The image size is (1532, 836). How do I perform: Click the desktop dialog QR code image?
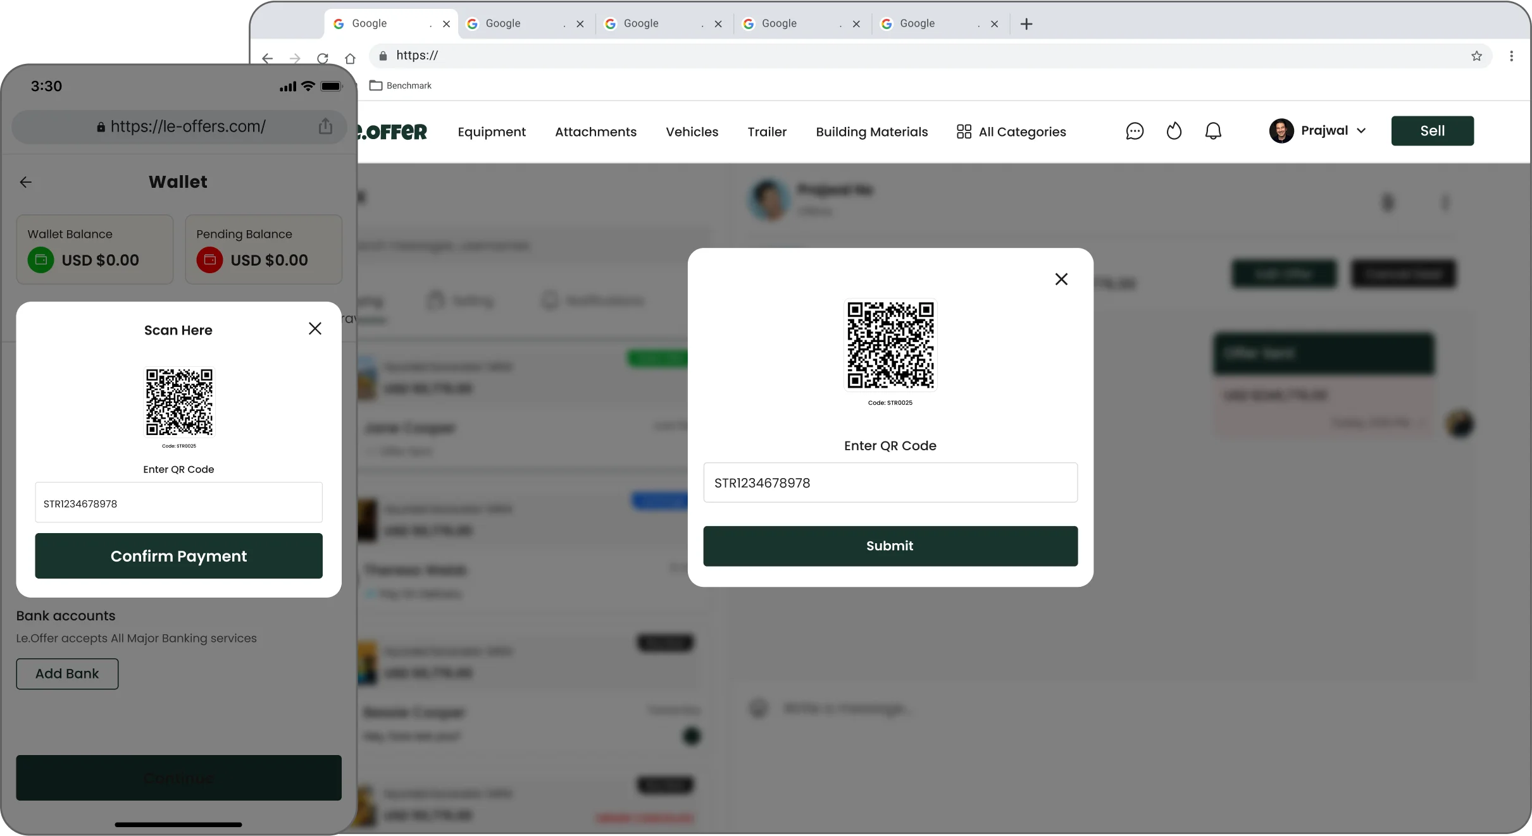[x=890, y=345]
